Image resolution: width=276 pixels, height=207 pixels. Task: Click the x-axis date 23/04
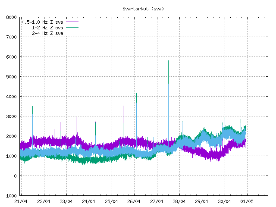66,201
